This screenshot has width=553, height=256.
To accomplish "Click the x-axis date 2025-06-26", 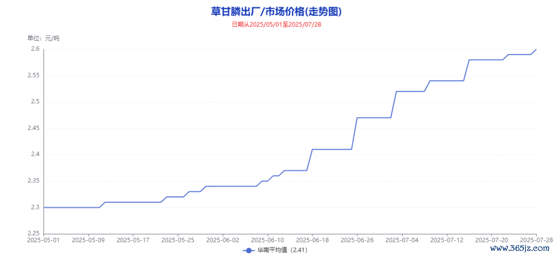I will coord(357,240).
